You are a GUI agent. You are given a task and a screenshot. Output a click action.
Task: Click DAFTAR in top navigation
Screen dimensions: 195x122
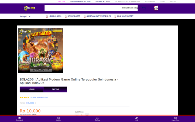(173, 2)
